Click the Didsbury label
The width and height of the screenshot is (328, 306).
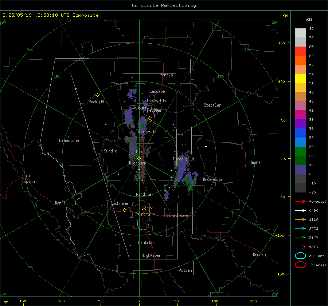click(137, 163)
